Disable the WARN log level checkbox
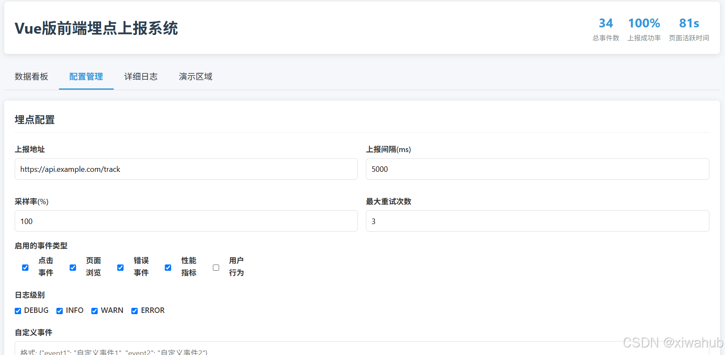Image resolution: width=725 pixels, height=355 pixels. 94,311
